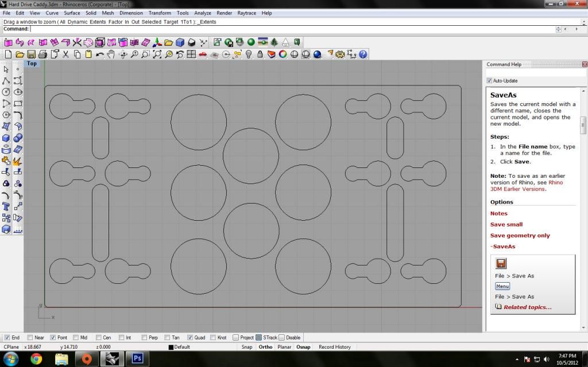Open the Transform menu
The image size is (588, 367).
coord(160,13)
